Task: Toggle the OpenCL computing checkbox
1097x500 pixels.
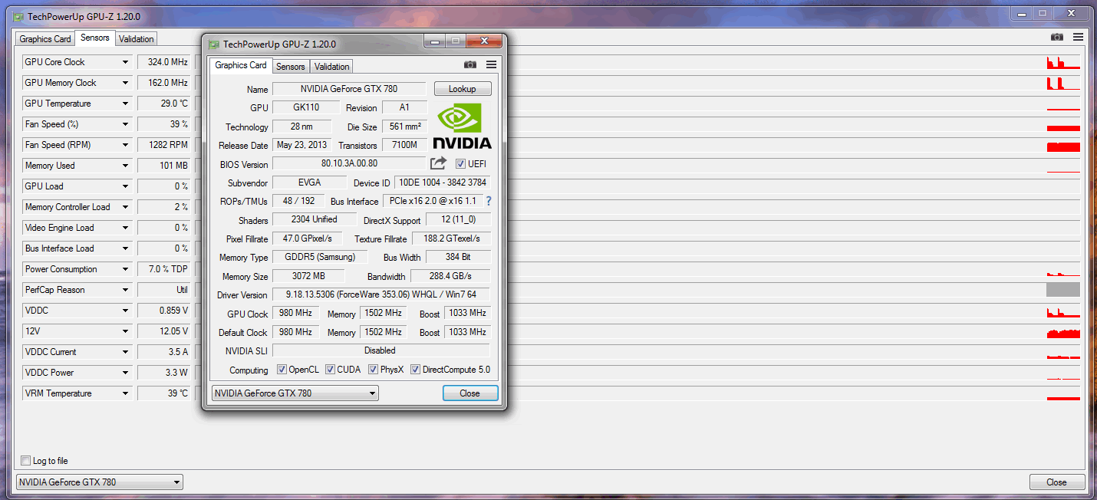Action: pyautogui.click(x=283, y=370)
